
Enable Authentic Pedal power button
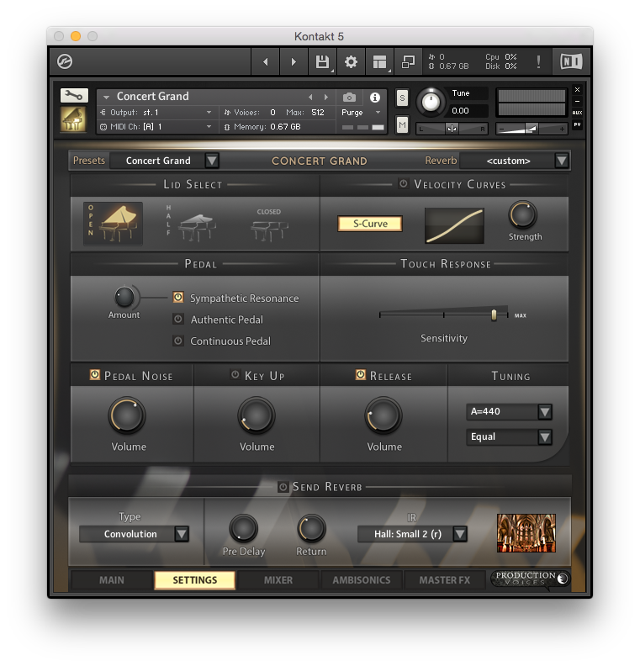click(x=178, y=319)
